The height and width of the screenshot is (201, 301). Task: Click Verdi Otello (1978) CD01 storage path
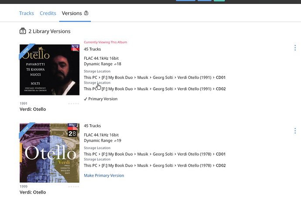point(155,154)
